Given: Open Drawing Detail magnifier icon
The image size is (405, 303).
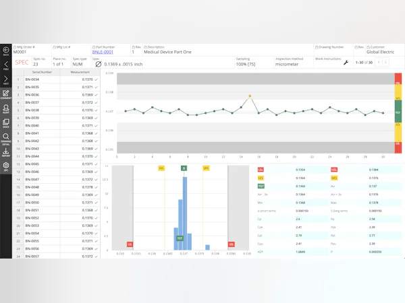Looking at the screenshot, I should point(5,139).
